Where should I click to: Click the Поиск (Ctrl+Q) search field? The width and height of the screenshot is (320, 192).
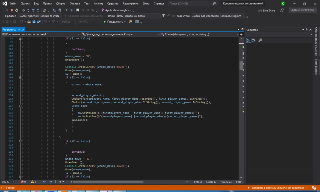[x=192, y=3]
